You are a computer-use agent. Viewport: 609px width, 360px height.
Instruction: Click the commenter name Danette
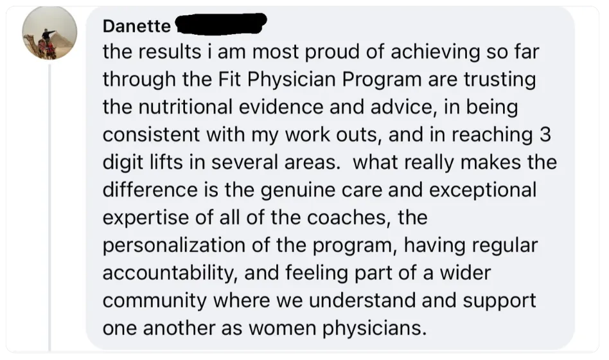[136, 26]
